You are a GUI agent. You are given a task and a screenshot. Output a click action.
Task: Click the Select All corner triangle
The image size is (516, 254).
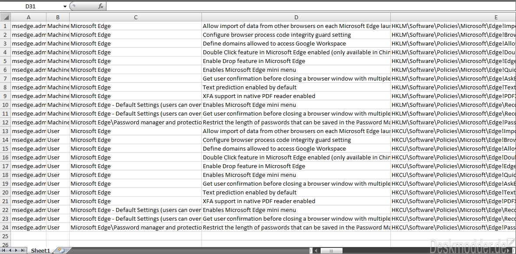click(6, 17)
